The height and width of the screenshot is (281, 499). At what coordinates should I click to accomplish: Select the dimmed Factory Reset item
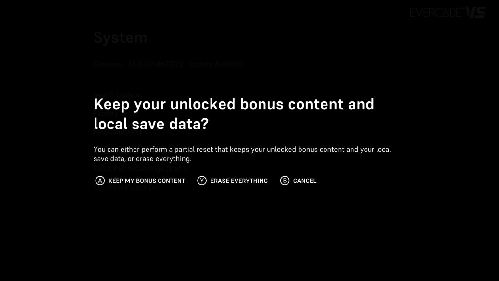(116, 114)
